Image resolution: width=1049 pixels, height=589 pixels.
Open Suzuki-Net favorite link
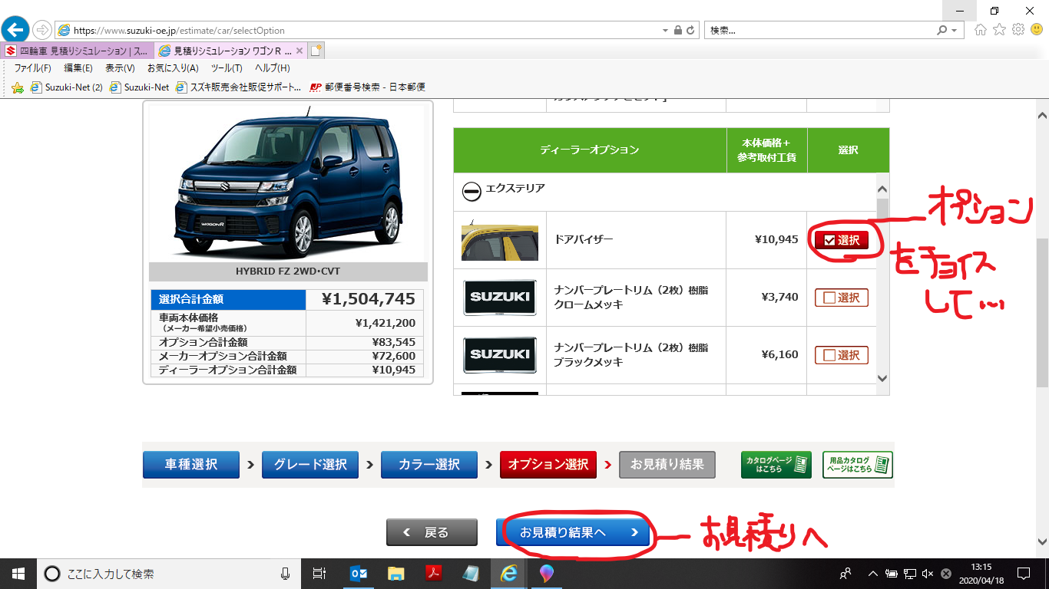(x=140, y=87)
